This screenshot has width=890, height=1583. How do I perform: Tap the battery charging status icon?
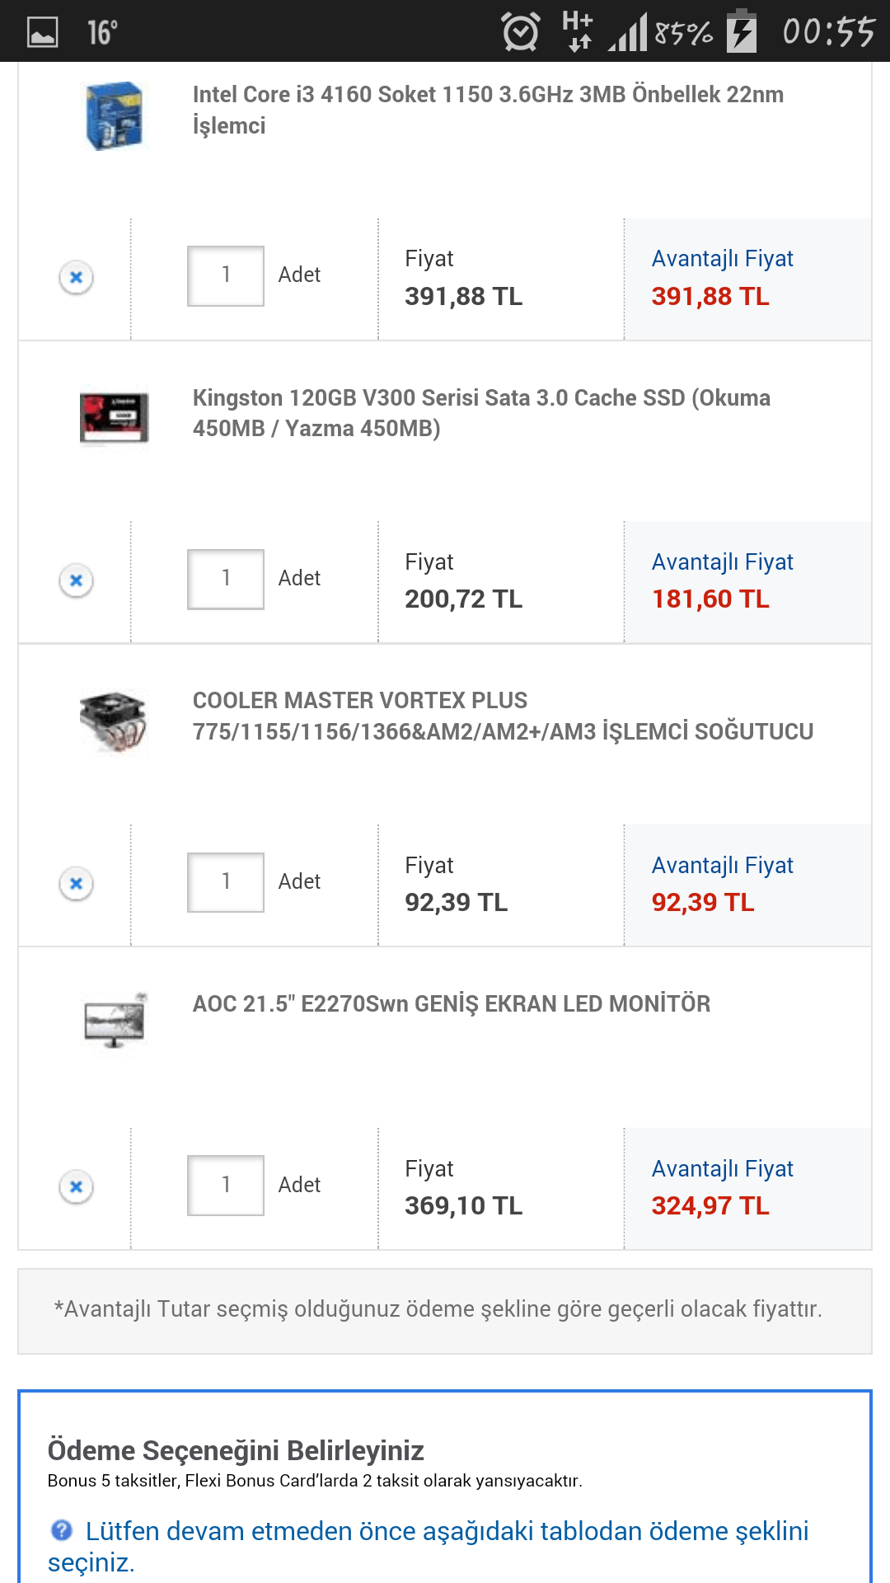(x=742, y=31)
